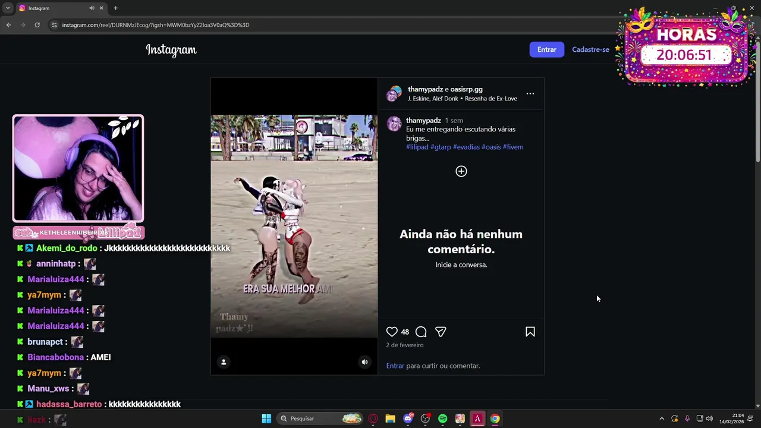
Task: Open the red app icon on the taskbar
Action: click(x=477, y=418)
